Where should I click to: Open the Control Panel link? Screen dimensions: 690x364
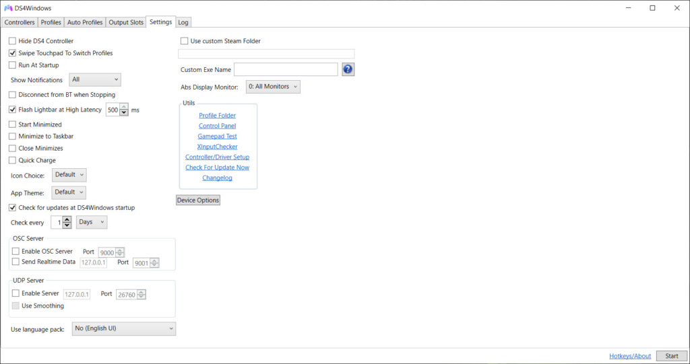pos(218,126)
